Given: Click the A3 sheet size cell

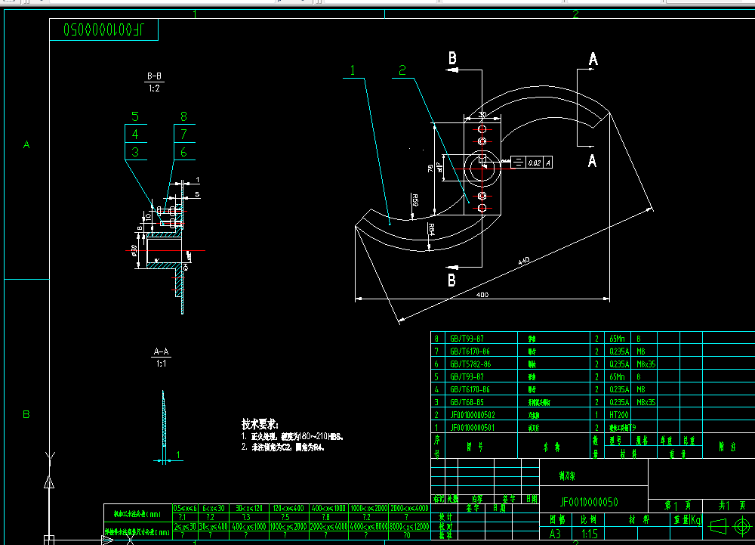Looking at the screenshot, I should pos(555,534).
